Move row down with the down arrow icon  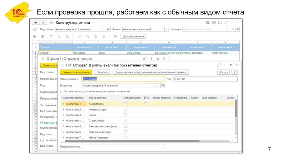(59, 36)
